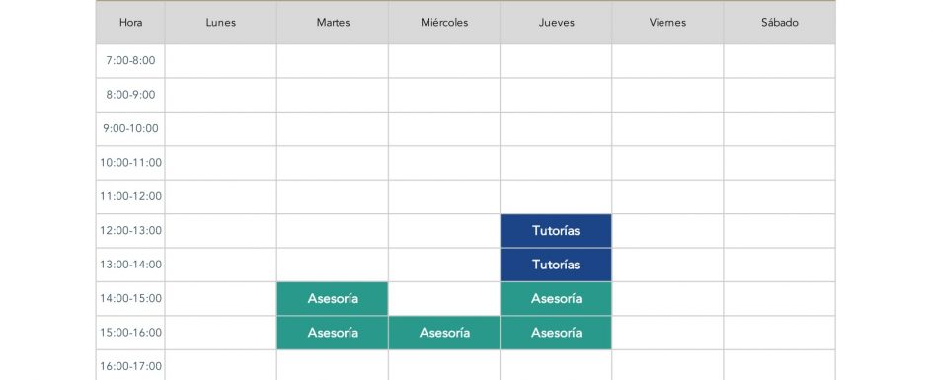Screen dimensions: 933x380
Task: Select the Jueves Asesoría at 15:00-16:00
Action: pyautogui.click(x=556, y=333)
